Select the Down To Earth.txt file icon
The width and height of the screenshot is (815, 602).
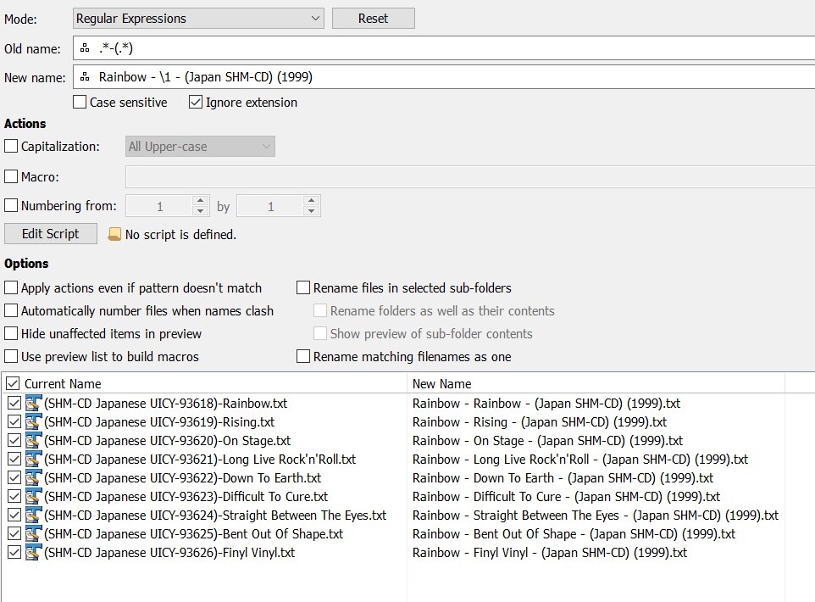pos(33,477)
